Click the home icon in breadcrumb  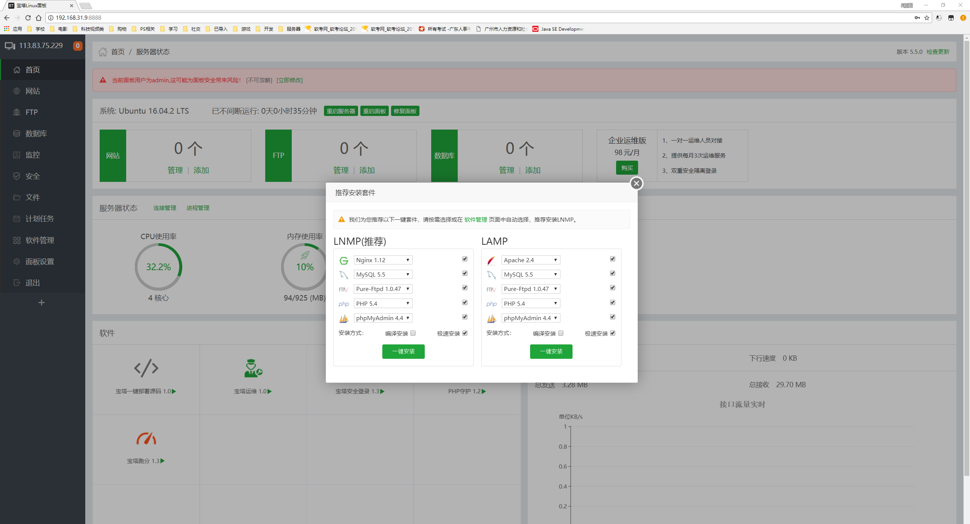click(x=103, y=52)
